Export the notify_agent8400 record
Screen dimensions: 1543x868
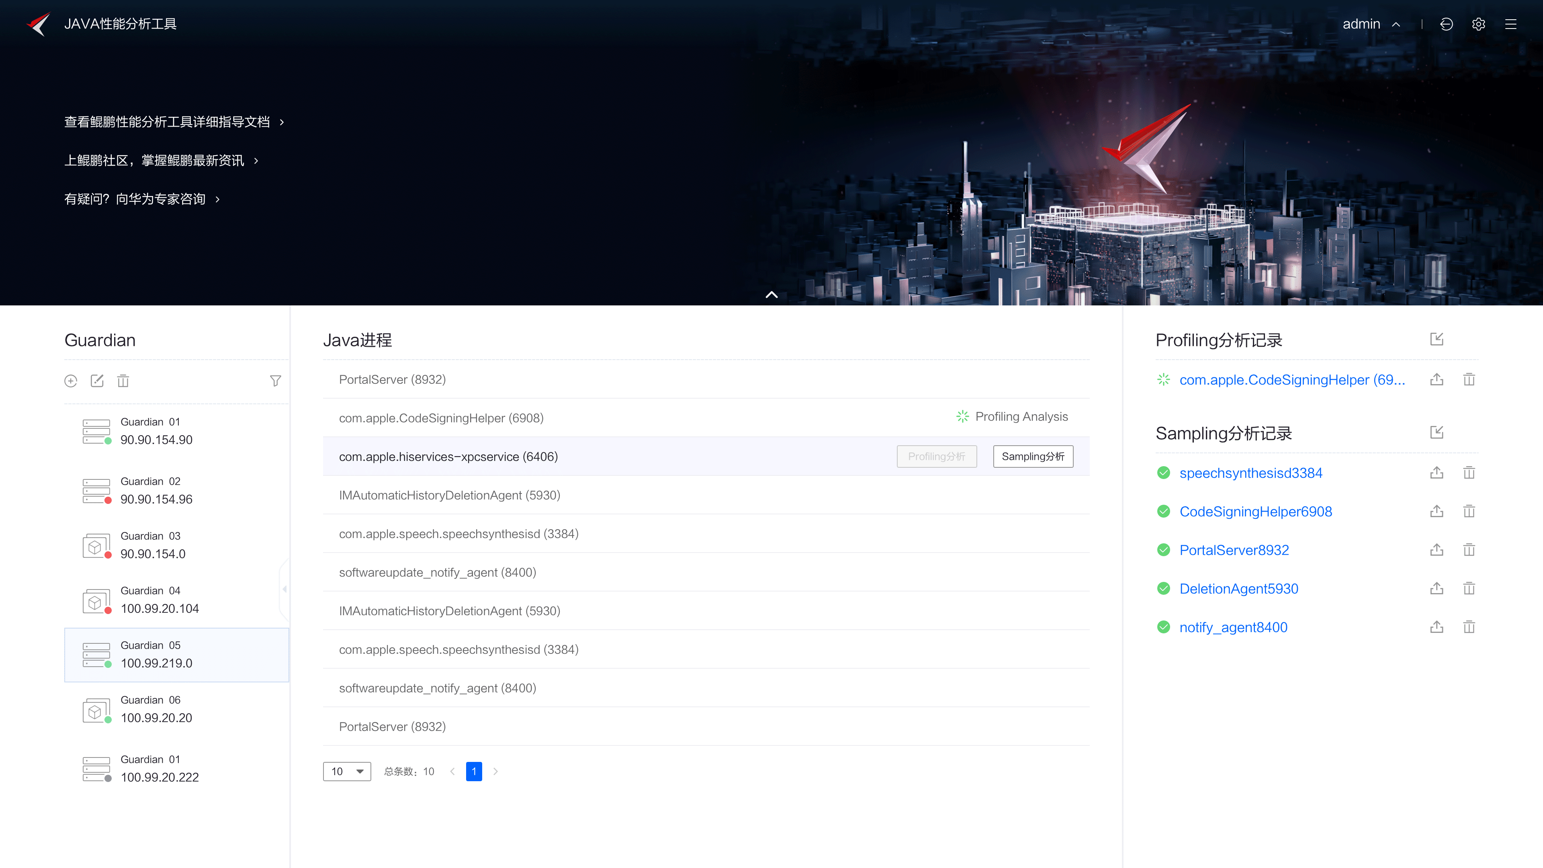tap(1437, 628)
